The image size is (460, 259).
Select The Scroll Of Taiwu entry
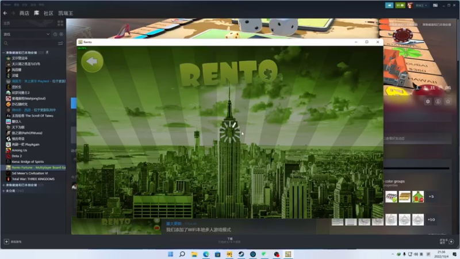point(32,116)
